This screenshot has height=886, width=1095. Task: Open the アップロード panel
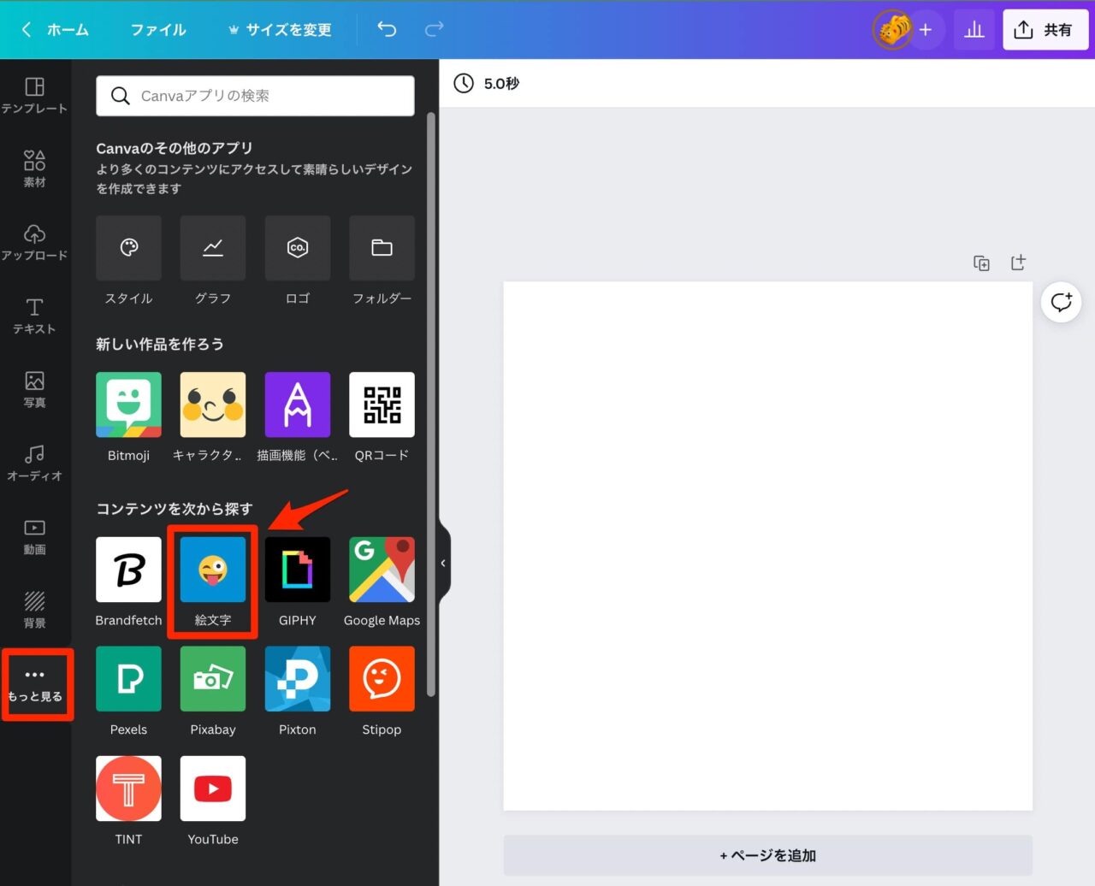(x=34, y=242)
